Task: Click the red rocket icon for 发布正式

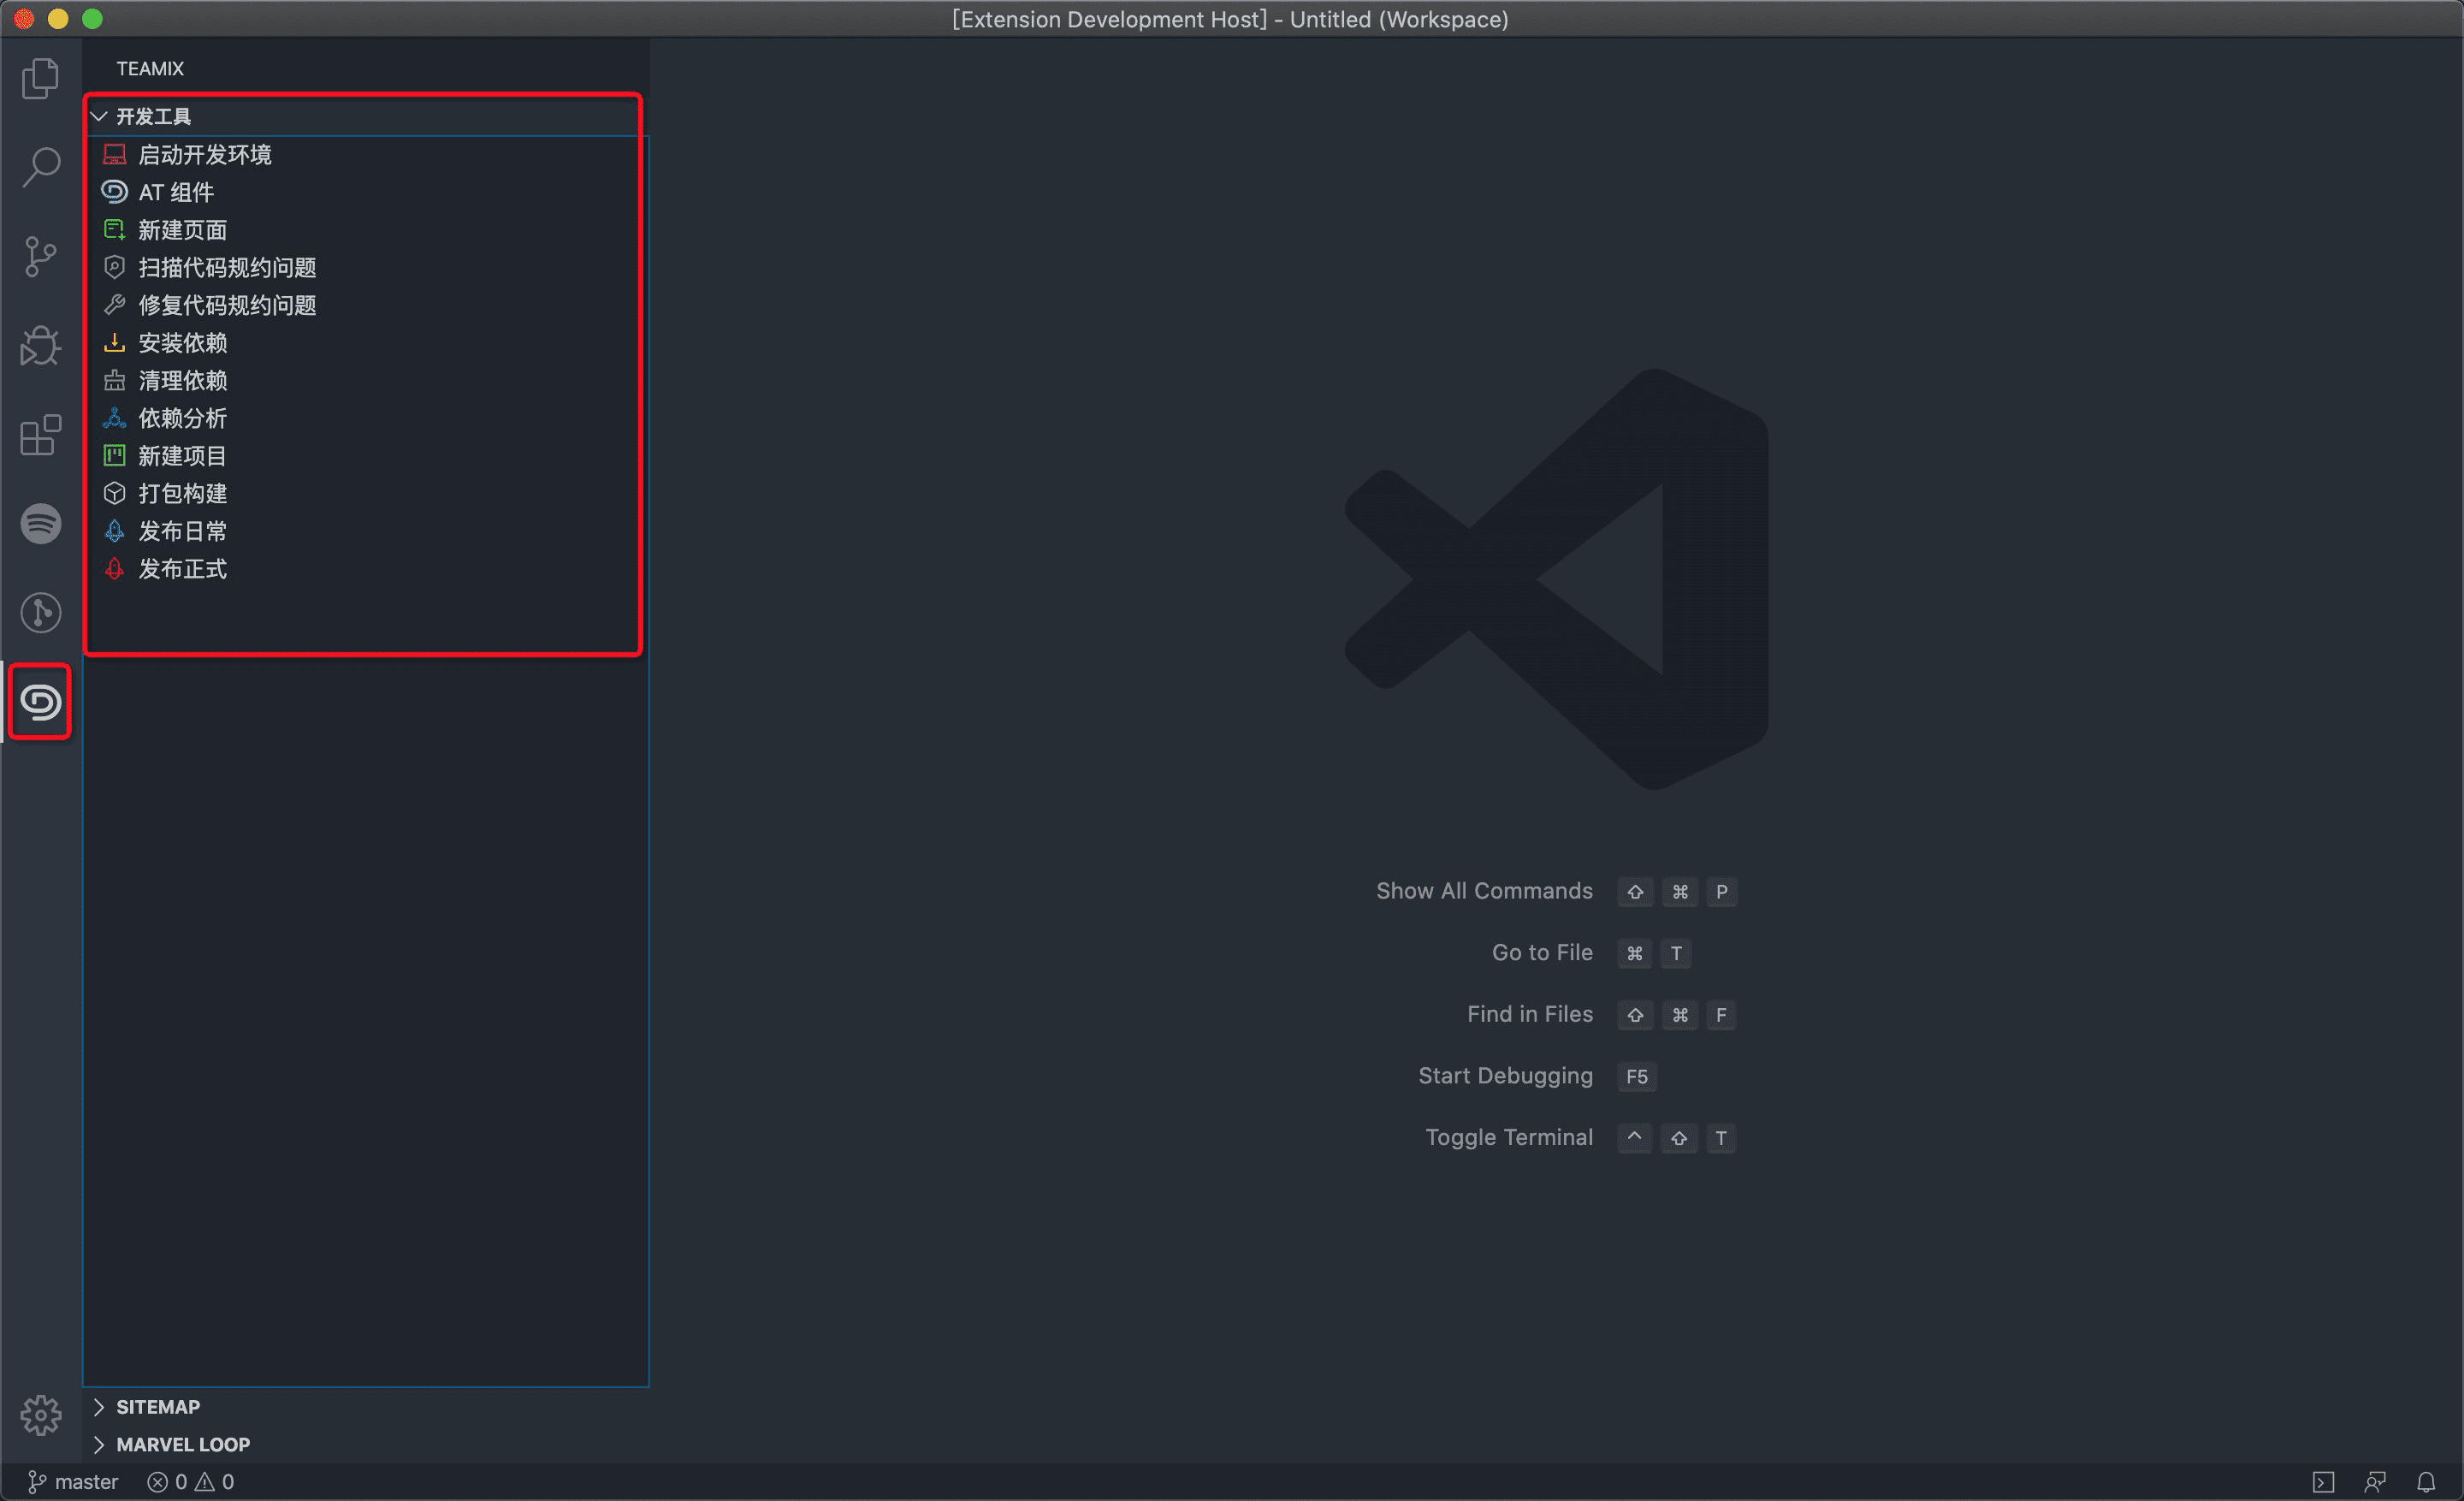Action: 114,569
